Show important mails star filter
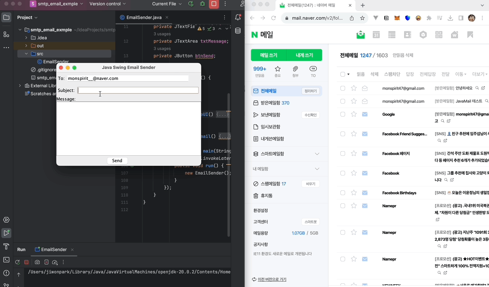489x287 pixels. (277, 71)
